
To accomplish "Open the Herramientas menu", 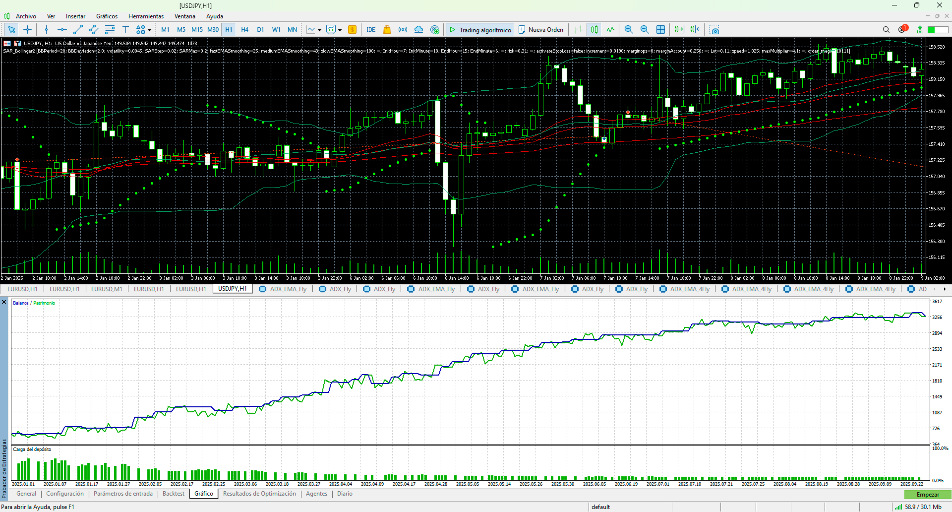I will pos(146,16).
